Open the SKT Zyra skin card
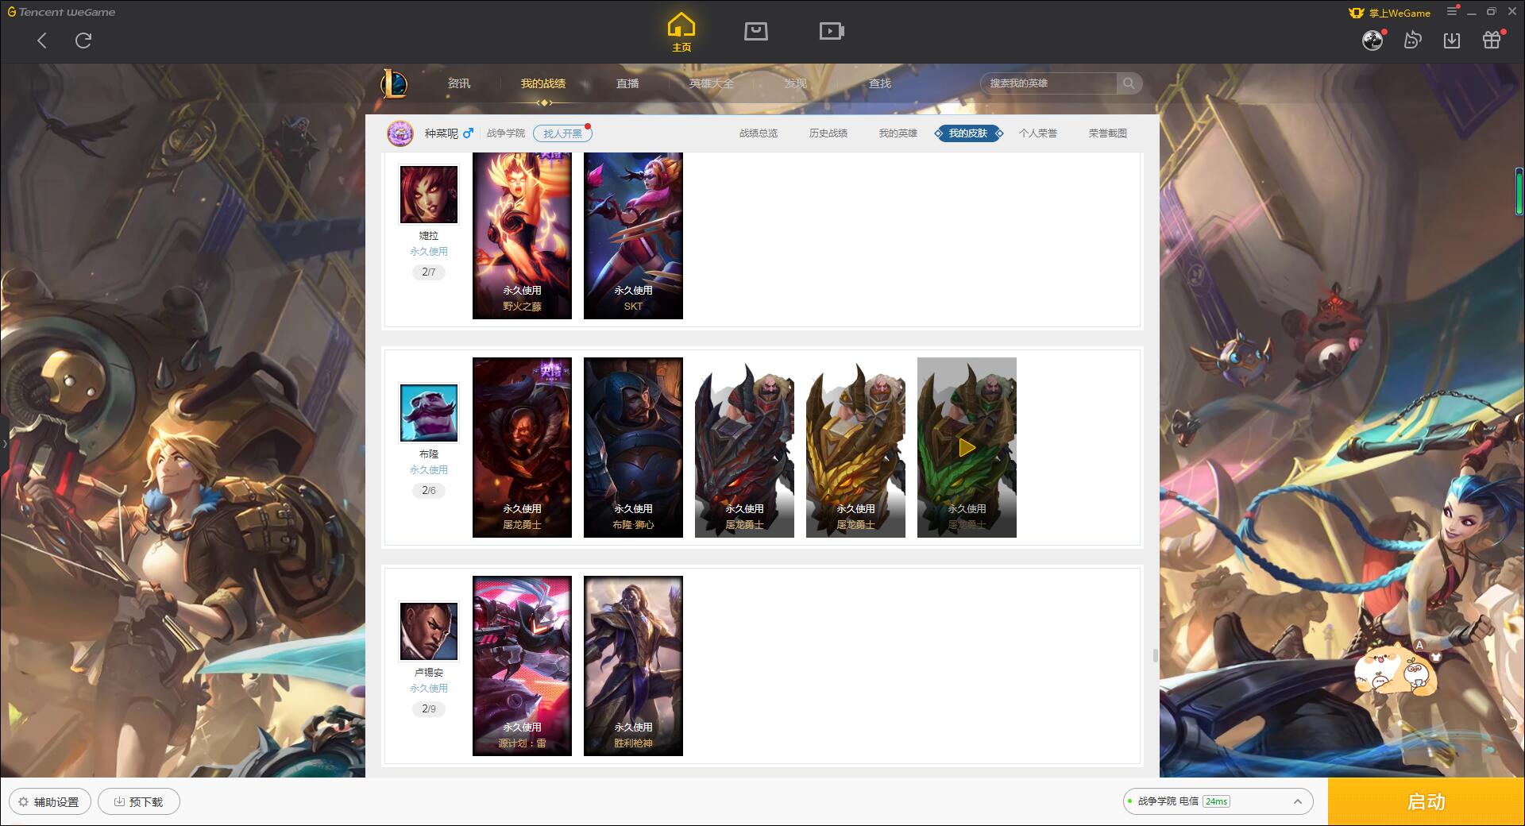The image size is (1525, 826). (x=633, y=236)
